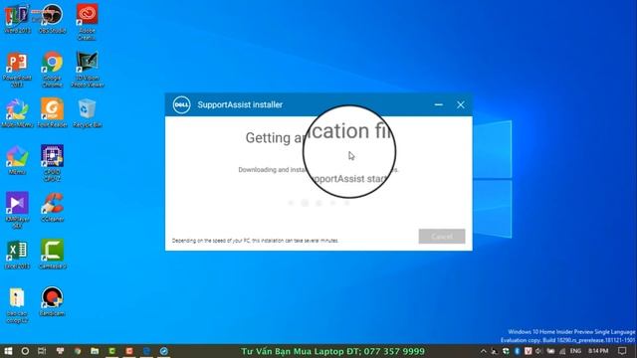637x358 pixels.
Task: Select the Excel 2013 desktop icon
Action: point(17,255)
